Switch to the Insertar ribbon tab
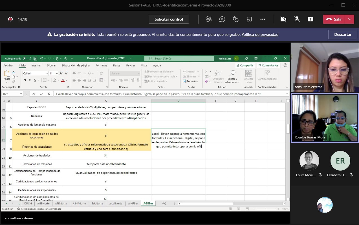Screen dimensions: 359x225 pyautogui.click(x=36, y=65)
